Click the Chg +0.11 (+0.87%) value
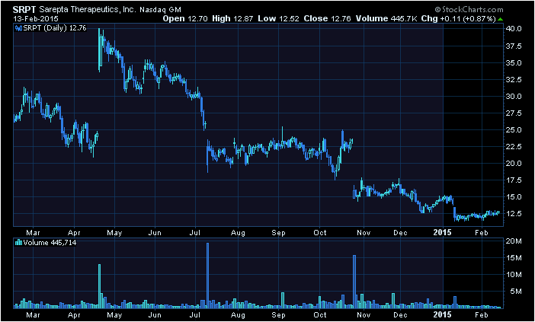This screenshot has height=322, width=535. click(458, 19)
